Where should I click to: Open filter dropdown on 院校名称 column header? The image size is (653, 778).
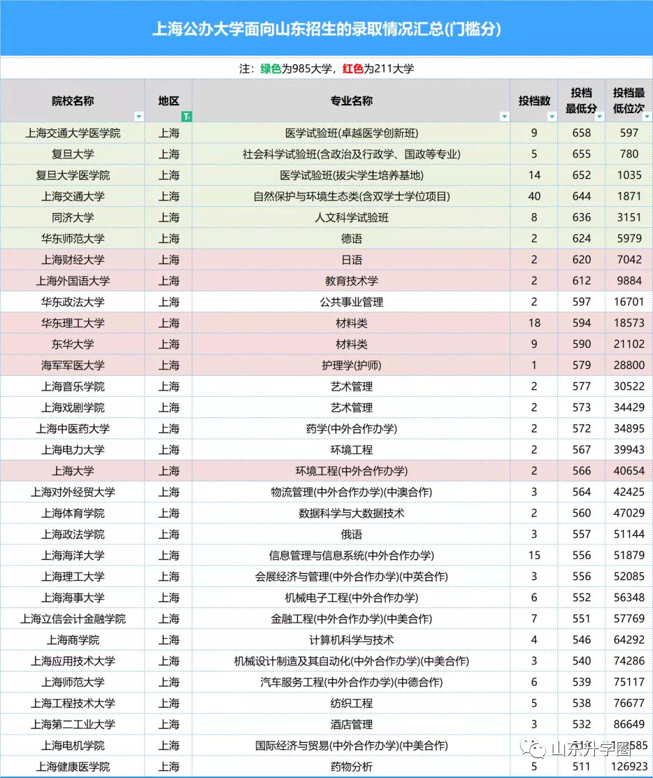[138, 117]
